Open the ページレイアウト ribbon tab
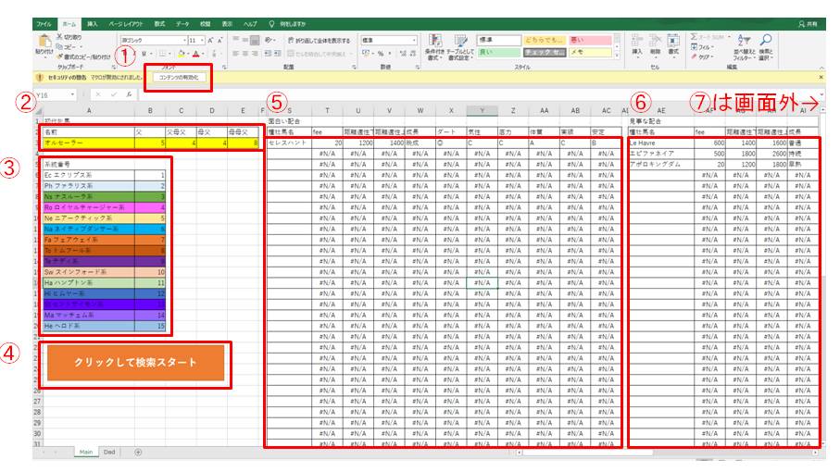Screen dimensions: 840x472 124,23
